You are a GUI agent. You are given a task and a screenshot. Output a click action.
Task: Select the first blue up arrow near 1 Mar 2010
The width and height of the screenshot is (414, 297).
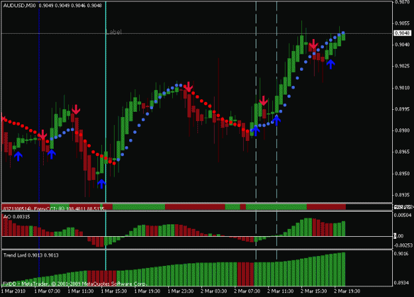pyautogui.click(x=19, y=156)
